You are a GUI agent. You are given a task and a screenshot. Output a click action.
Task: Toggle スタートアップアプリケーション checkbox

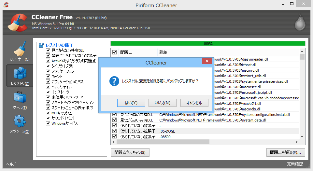pos(48,102)
